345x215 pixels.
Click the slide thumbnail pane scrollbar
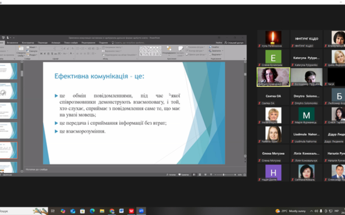(22, 116)
